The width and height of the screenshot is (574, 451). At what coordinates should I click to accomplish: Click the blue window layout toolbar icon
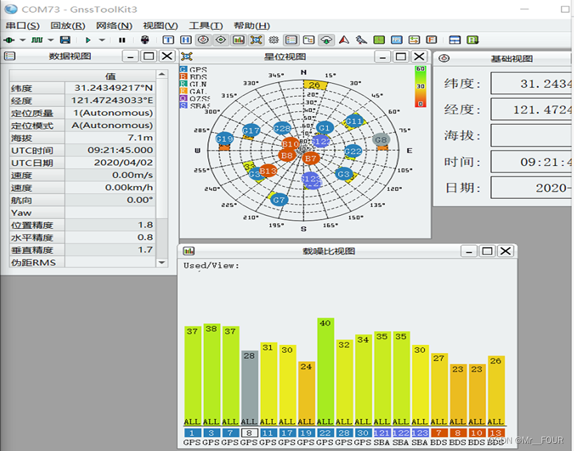coord(455,40)
